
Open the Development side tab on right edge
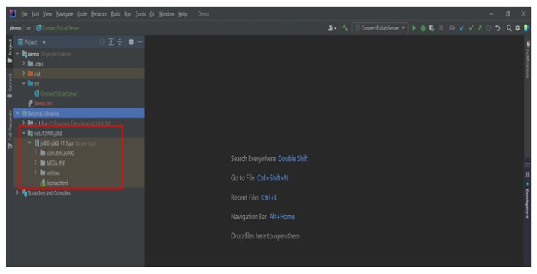[527, 201]
